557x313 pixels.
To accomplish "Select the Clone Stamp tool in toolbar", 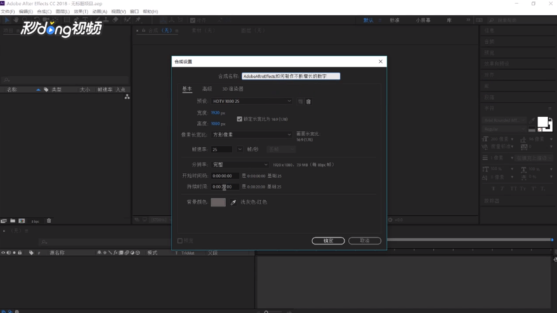I will (106, 20).
